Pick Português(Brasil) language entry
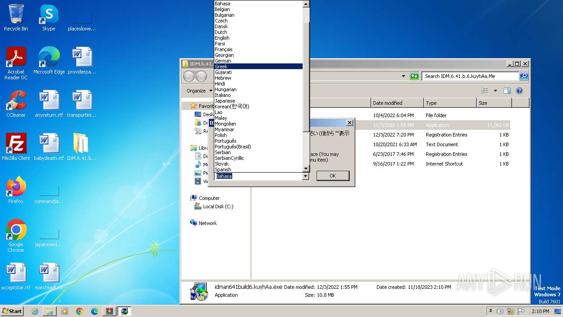The image size is (563, 317). click(258, 147)
